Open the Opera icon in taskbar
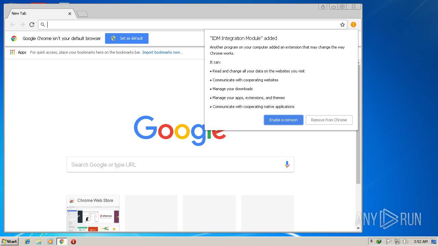The height and width of the screenshot is (246, 438). tap(73, 242)
